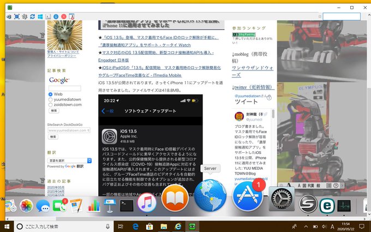Open the プライバシーポリシー link
371x232 pixels.
62,56
